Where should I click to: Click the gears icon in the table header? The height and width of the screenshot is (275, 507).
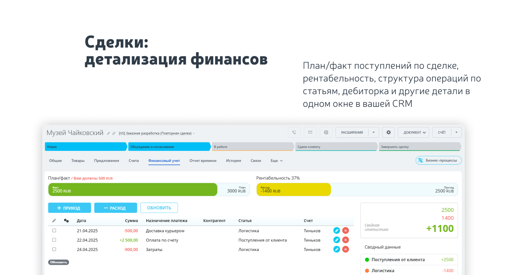tap(66, 220)
